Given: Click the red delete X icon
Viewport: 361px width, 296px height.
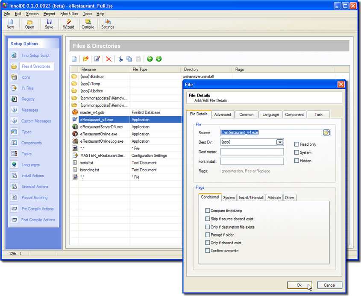Looking at the screenshot, I should (109, 59).
